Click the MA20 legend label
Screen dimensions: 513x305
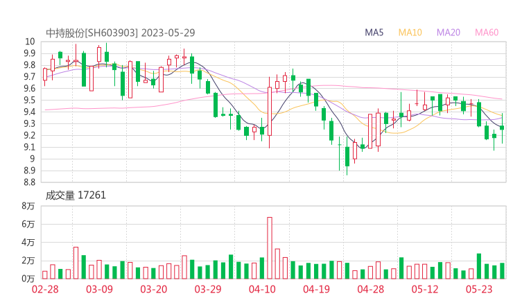tap(449, 33)
